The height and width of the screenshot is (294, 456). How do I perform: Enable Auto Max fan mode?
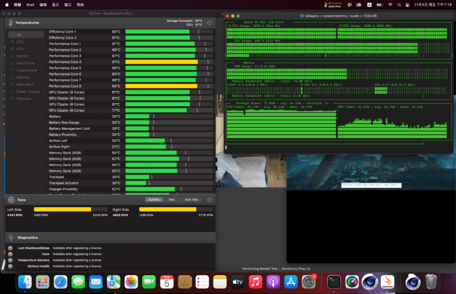tap(191, 200)
